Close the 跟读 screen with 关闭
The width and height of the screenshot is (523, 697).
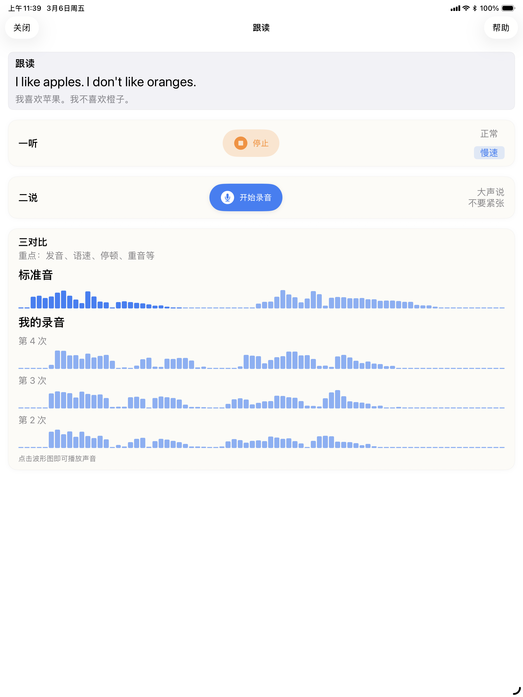click(x=22, y=28)
